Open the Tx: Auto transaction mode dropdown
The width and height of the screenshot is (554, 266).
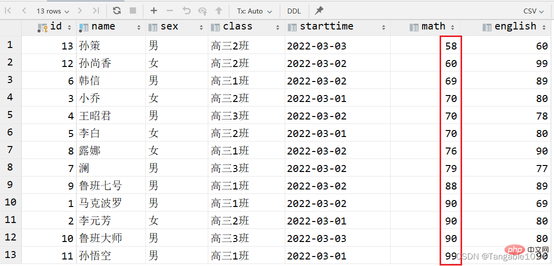point(254,10)
